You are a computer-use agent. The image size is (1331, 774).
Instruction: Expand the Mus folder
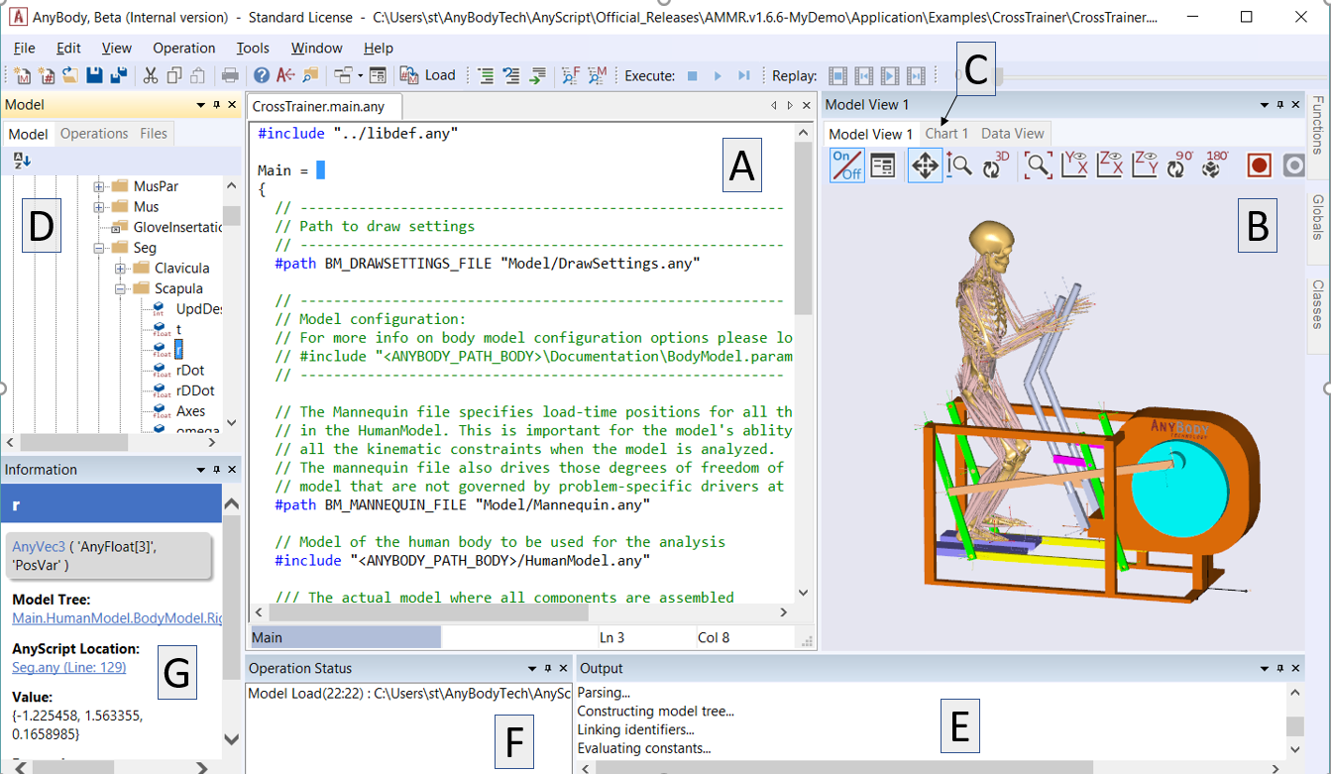tap(99, 207)
